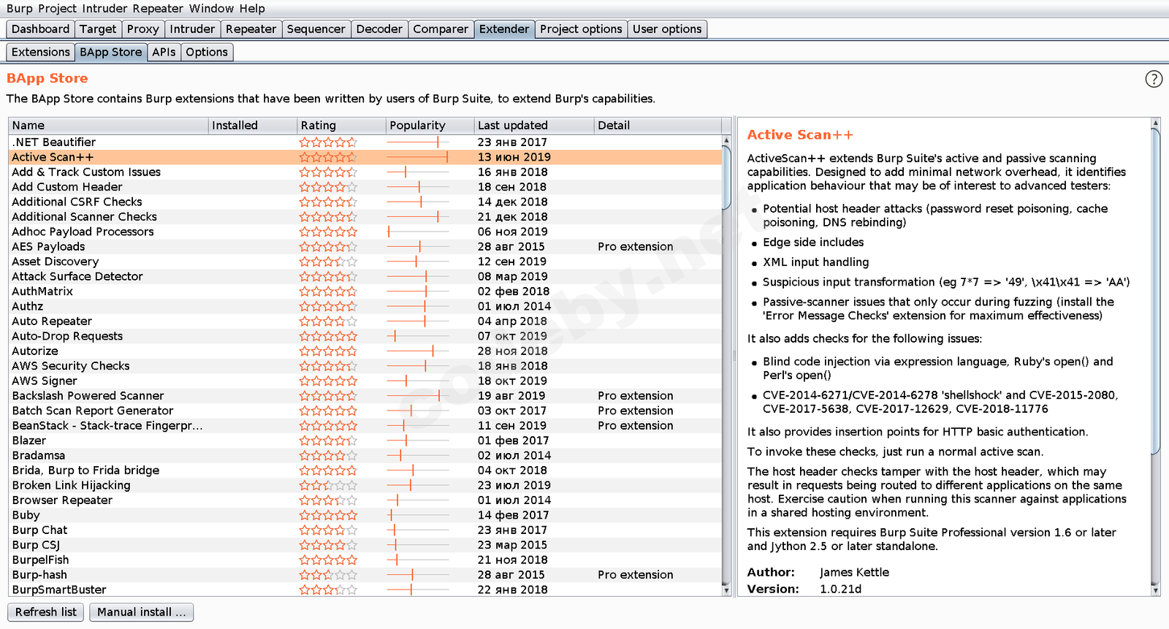Image resolution: width=1169 pixels, height=629 pixels.
Task: Select Backslash Powered Scanner
Action: coord(365,396)
